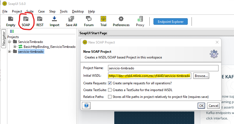This screenshot has height=124, width=234.
Task: Open the Forum toolbar icon
Action: coord(89,22)
